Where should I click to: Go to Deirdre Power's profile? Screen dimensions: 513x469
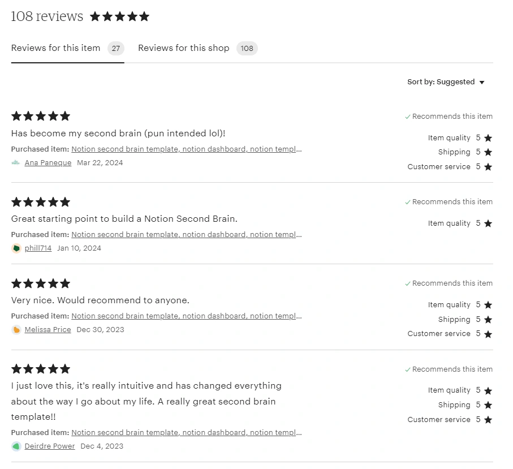tap(50, 446)
